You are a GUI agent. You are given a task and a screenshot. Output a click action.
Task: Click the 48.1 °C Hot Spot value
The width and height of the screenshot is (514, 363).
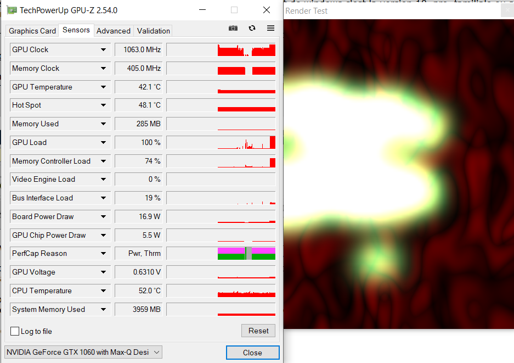(139, 105)
